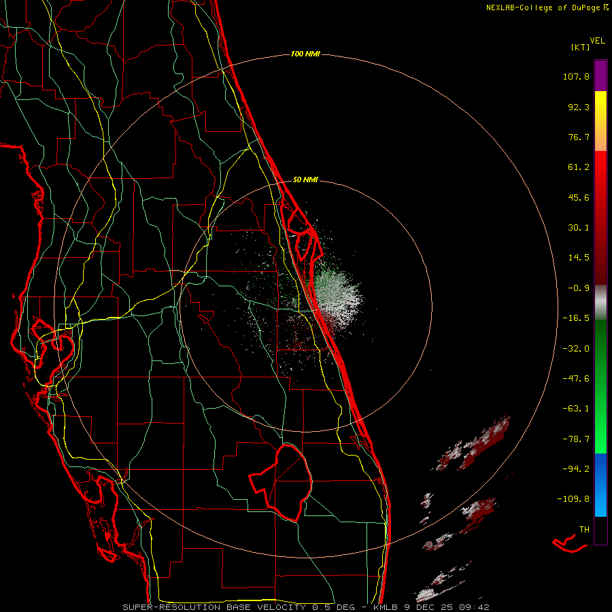This screenshot has height=612, width=612.
Task: Select the 107.8 value on the velocity scale
Action: pyautogui.click(x=576, y=76)
